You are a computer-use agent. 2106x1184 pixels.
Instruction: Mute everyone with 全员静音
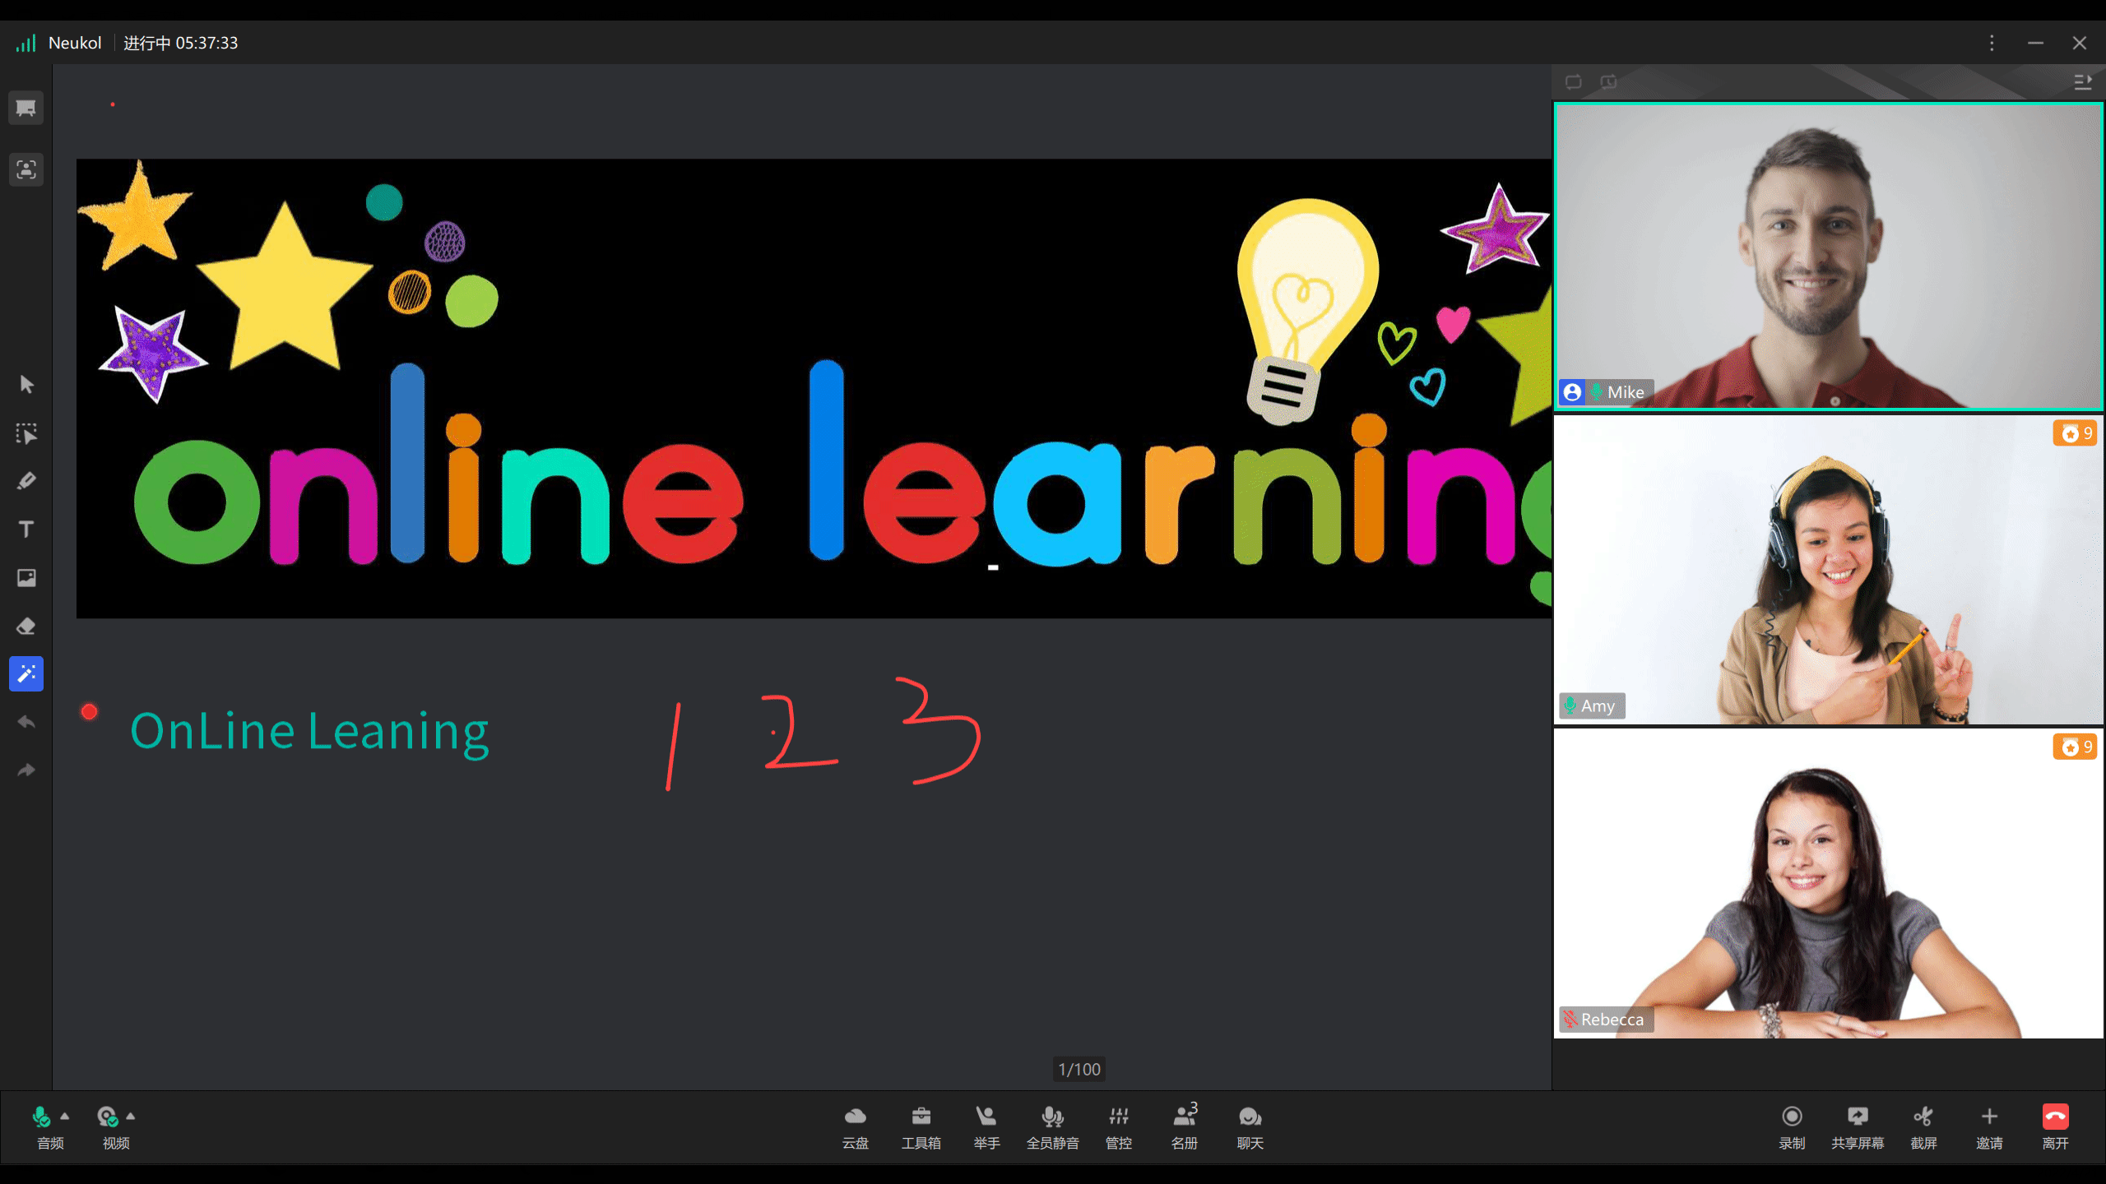1052,1127
